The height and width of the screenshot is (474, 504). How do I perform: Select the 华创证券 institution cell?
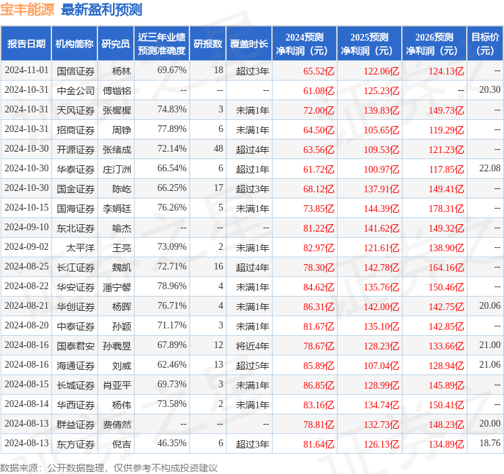[76, 307]
